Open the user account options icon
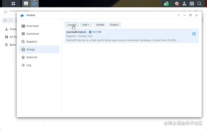207x130 pixels. (184, 4)
